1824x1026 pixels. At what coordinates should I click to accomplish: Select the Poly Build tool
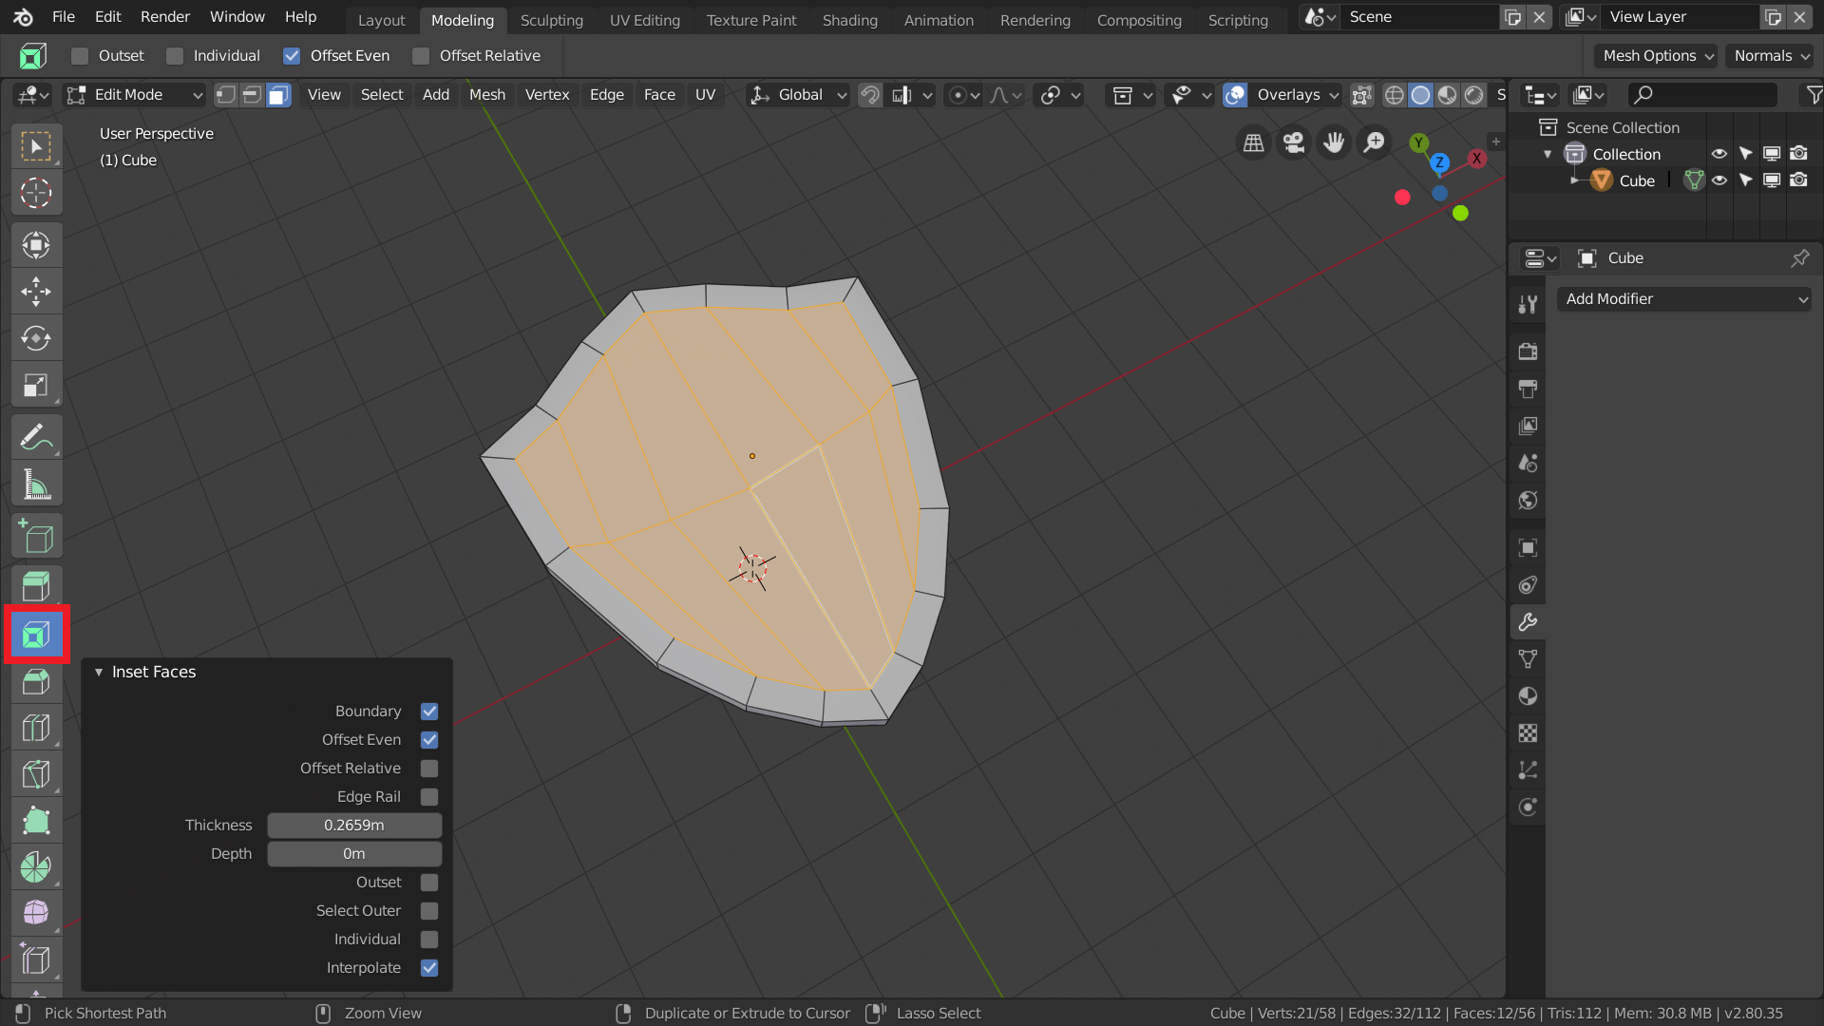tap(36, 821)
